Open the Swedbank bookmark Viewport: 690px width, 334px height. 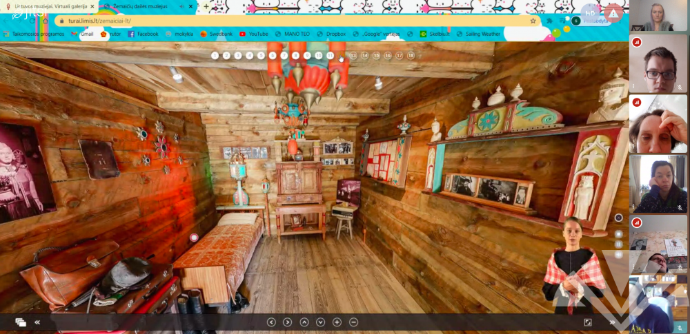(x=216, y=34)
